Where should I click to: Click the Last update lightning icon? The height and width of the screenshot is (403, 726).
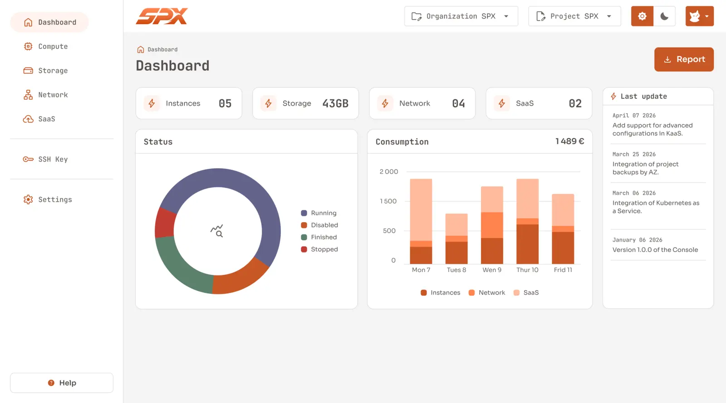click(613, 96)
